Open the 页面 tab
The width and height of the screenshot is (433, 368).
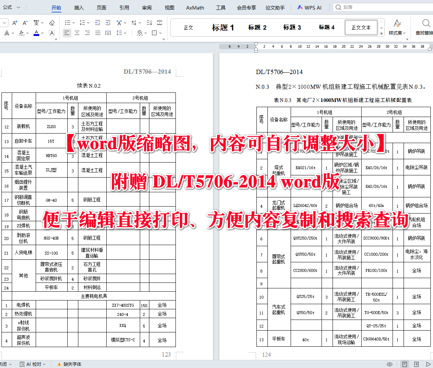click(x=102, y=8)
